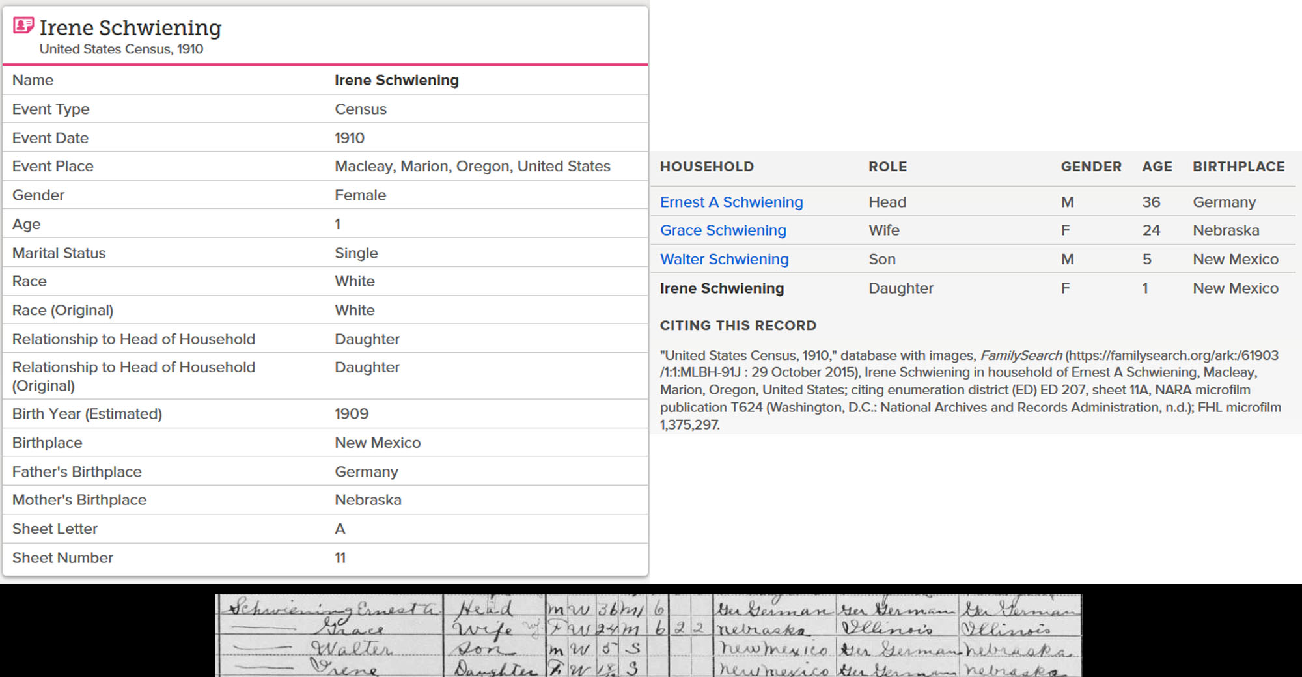Click the GENDER column header
The width and height of the screenshot is (1302, 677).
point(1091,167)
